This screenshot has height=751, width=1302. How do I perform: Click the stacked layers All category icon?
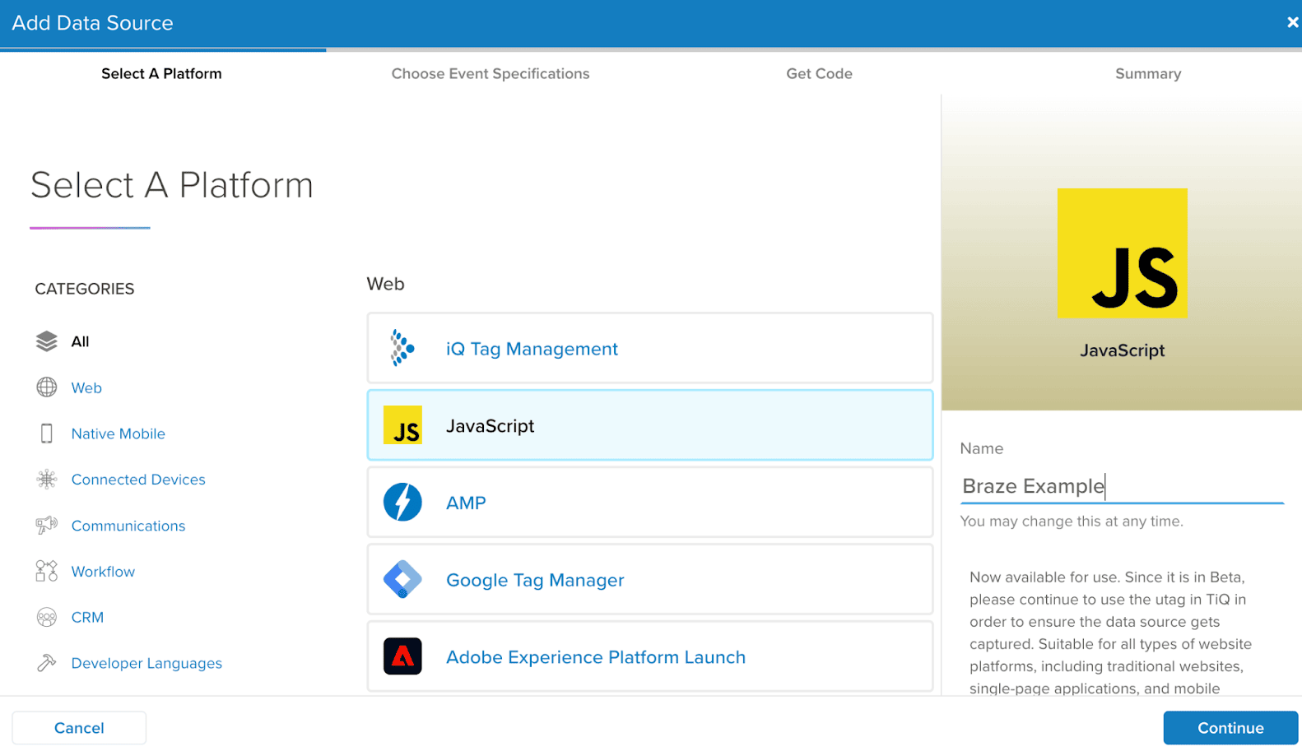coord(47,341)
